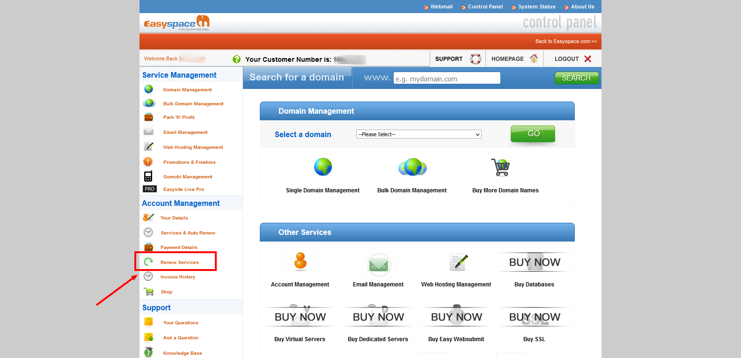Click the LOGOUT button

[573, 59]
